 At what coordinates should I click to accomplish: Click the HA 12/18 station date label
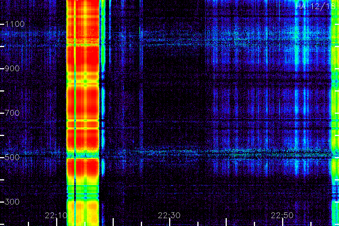315,6
